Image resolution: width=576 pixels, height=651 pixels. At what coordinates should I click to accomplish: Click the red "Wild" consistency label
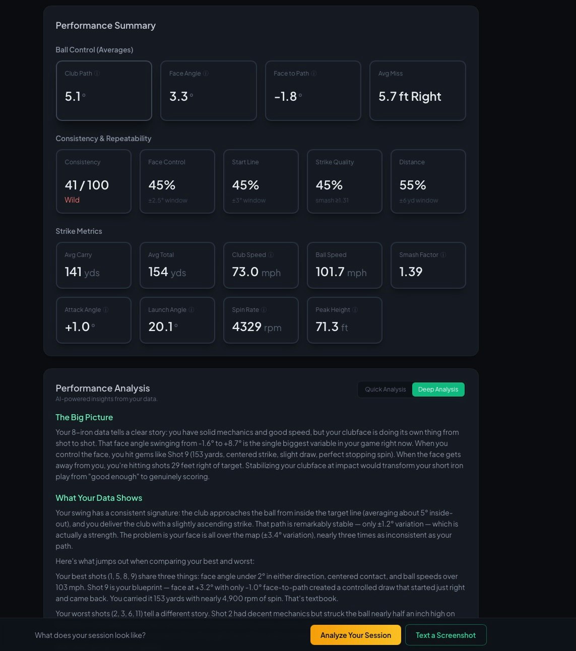[72, 200]
